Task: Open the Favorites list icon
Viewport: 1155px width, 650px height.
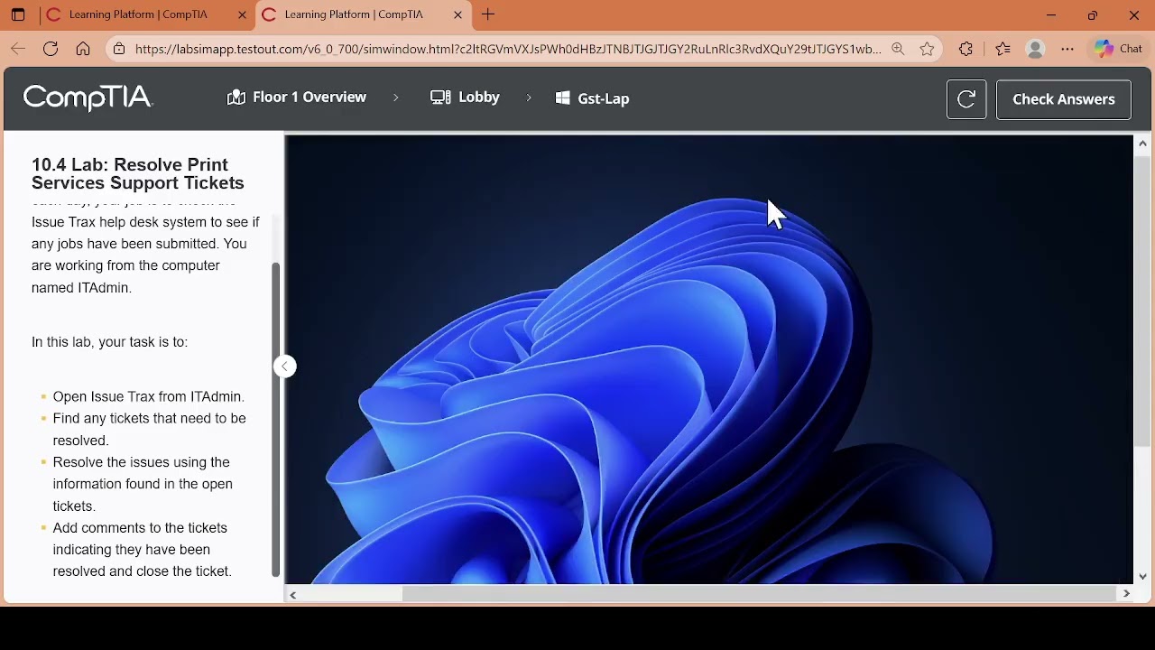Action: 1003,49
